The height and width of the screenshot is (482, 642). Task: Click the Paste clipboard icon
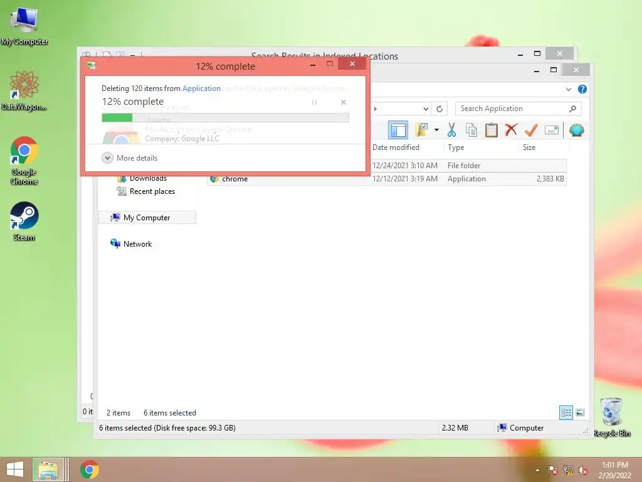491,131
